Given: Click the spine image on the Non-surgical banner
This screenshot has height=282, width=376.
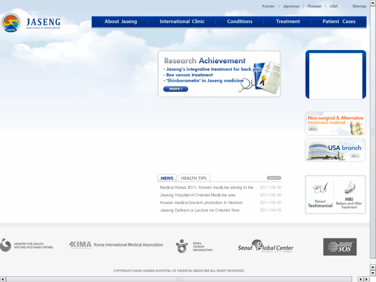Looking at the screenshot, I should coord(356,128).
